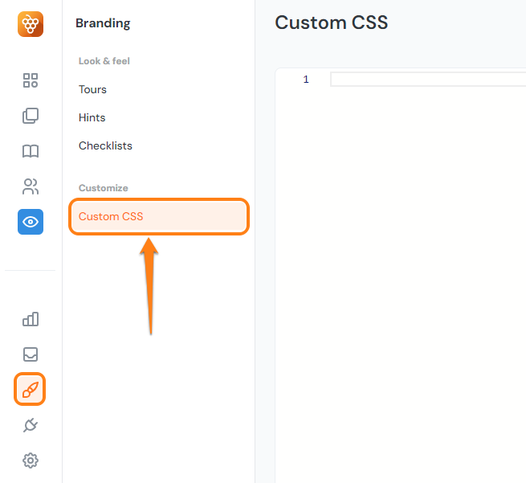Open the stacked pages icon in sidebar

31,116
